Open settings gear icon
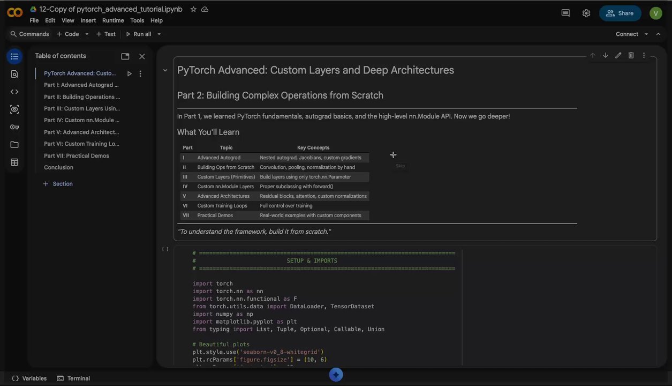Image resolution: width=672 pixels, height=386 pixels. 586,13
